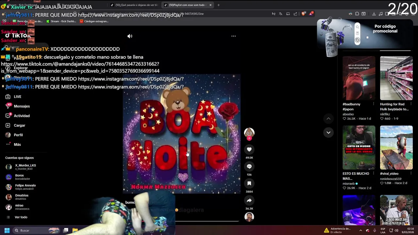The height and width of the screenshot is (235, 418).
Task: Mute the TikTok video sound
Action: (x=130, y=36)
